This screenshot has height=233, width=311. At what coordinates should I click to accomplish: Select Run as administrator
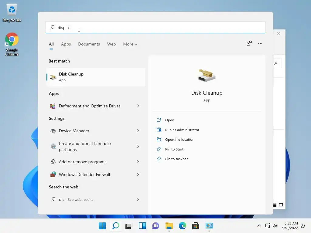(x=182, y=130)
